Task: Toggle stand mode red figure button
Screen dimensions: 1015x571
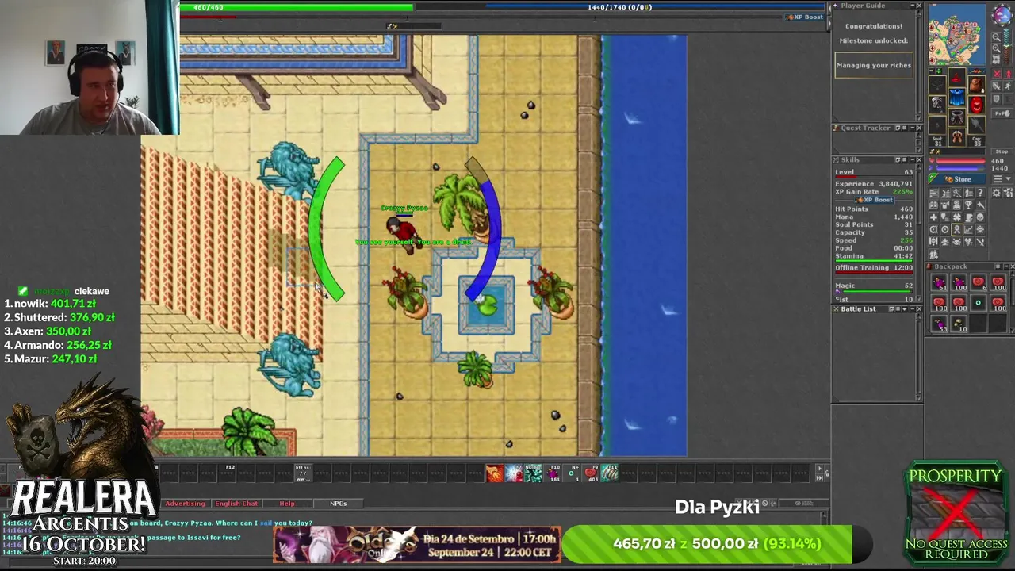Action: point(1009,73)
